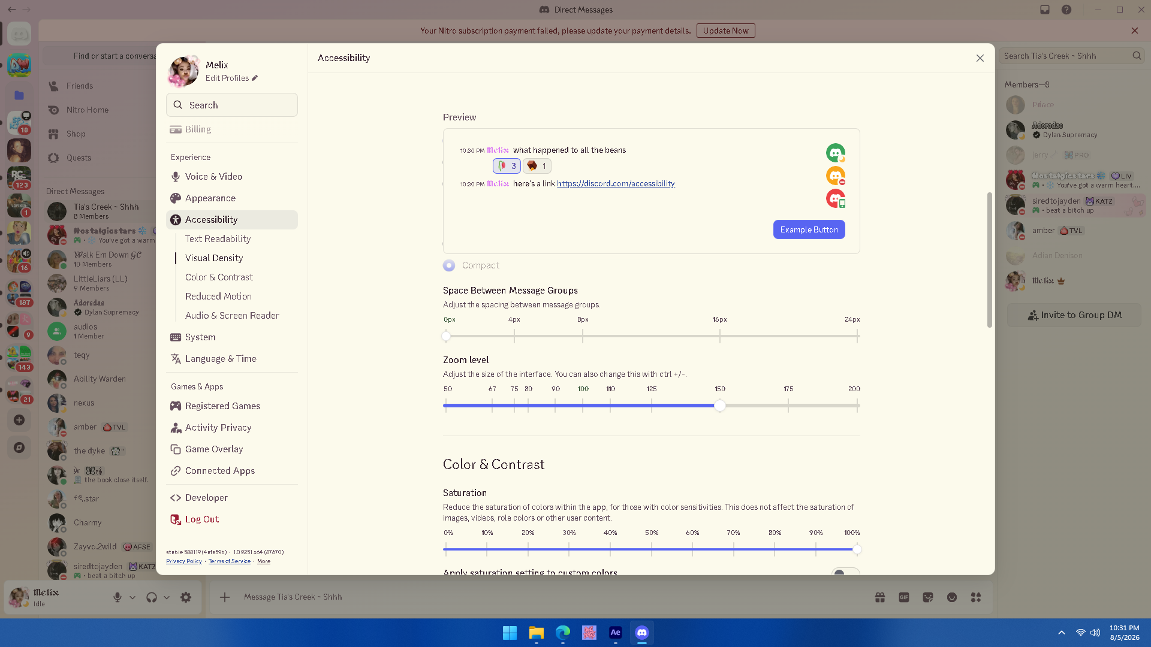Open the apps icon in message bar
This screenshot has height=647, width=1151.
pos(976,597)
